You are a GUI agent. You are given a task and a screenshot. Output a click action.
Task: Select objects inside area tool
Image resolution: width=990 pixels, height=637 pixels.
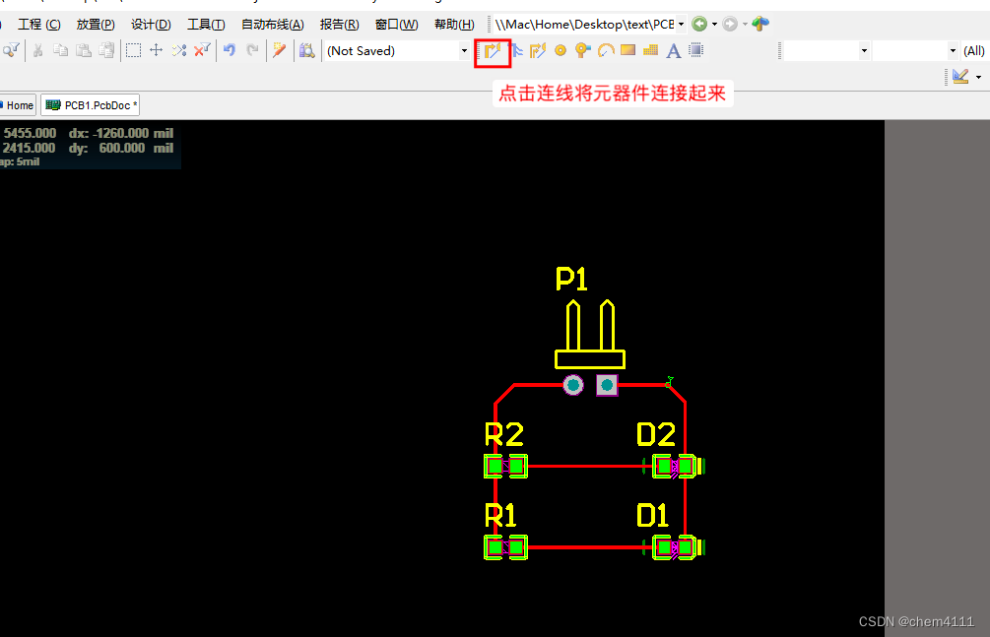pos(133,50)
